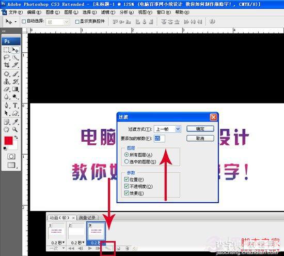Image resolution: width=284 pixels, height=256 pixels.
Task: Select the Rectangular Marquee tool
Action: pos(7,50)
